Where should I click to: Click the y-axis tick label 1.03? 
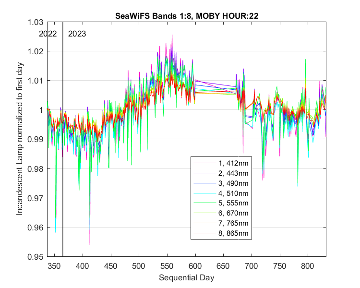point(36,22)
